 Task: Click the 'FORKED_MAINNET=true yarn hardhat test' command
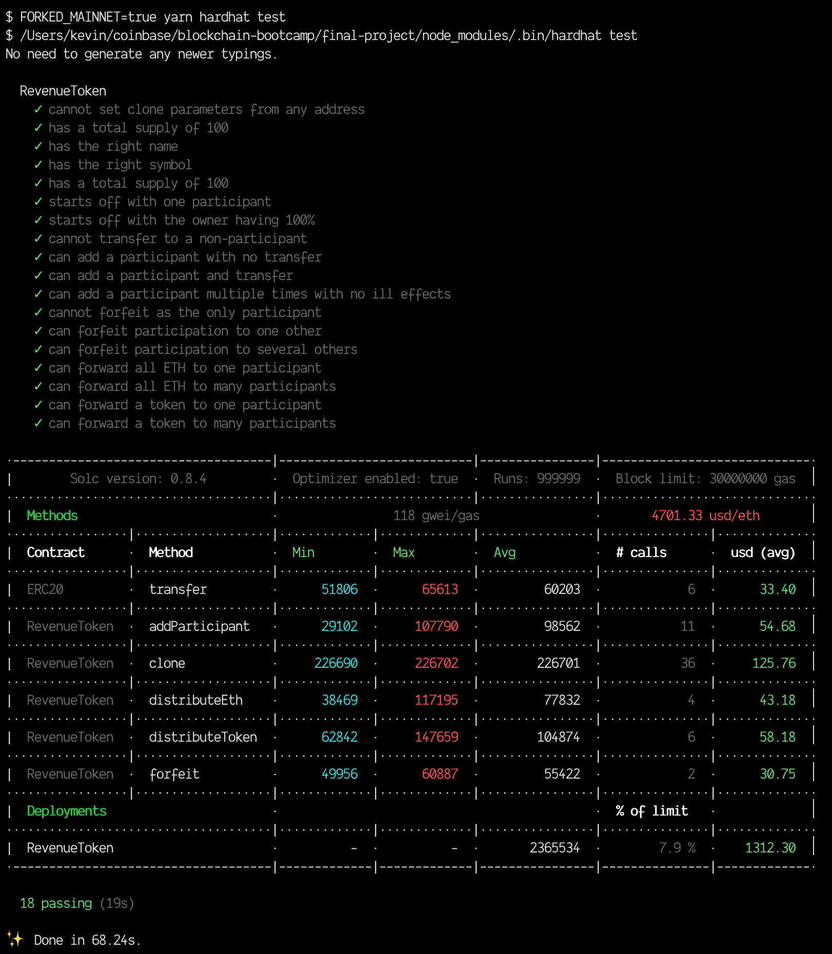point(153,17)
